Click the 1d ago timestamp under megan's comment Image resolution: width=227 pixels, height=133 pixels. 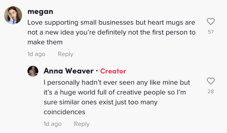(36, 54)
